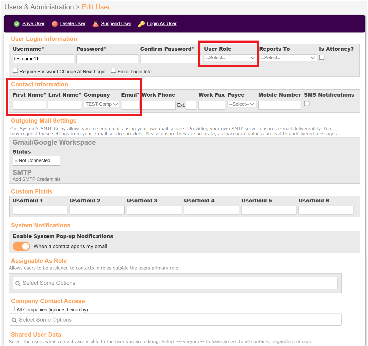Focus the Mobile Number input

tap(280, 105)
